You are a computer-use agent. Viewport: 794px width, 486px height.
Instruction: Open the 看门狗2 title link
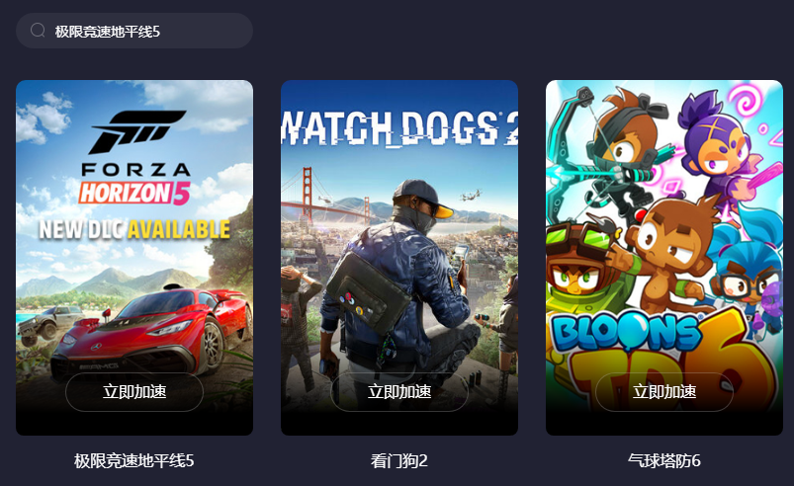[399, 460]
